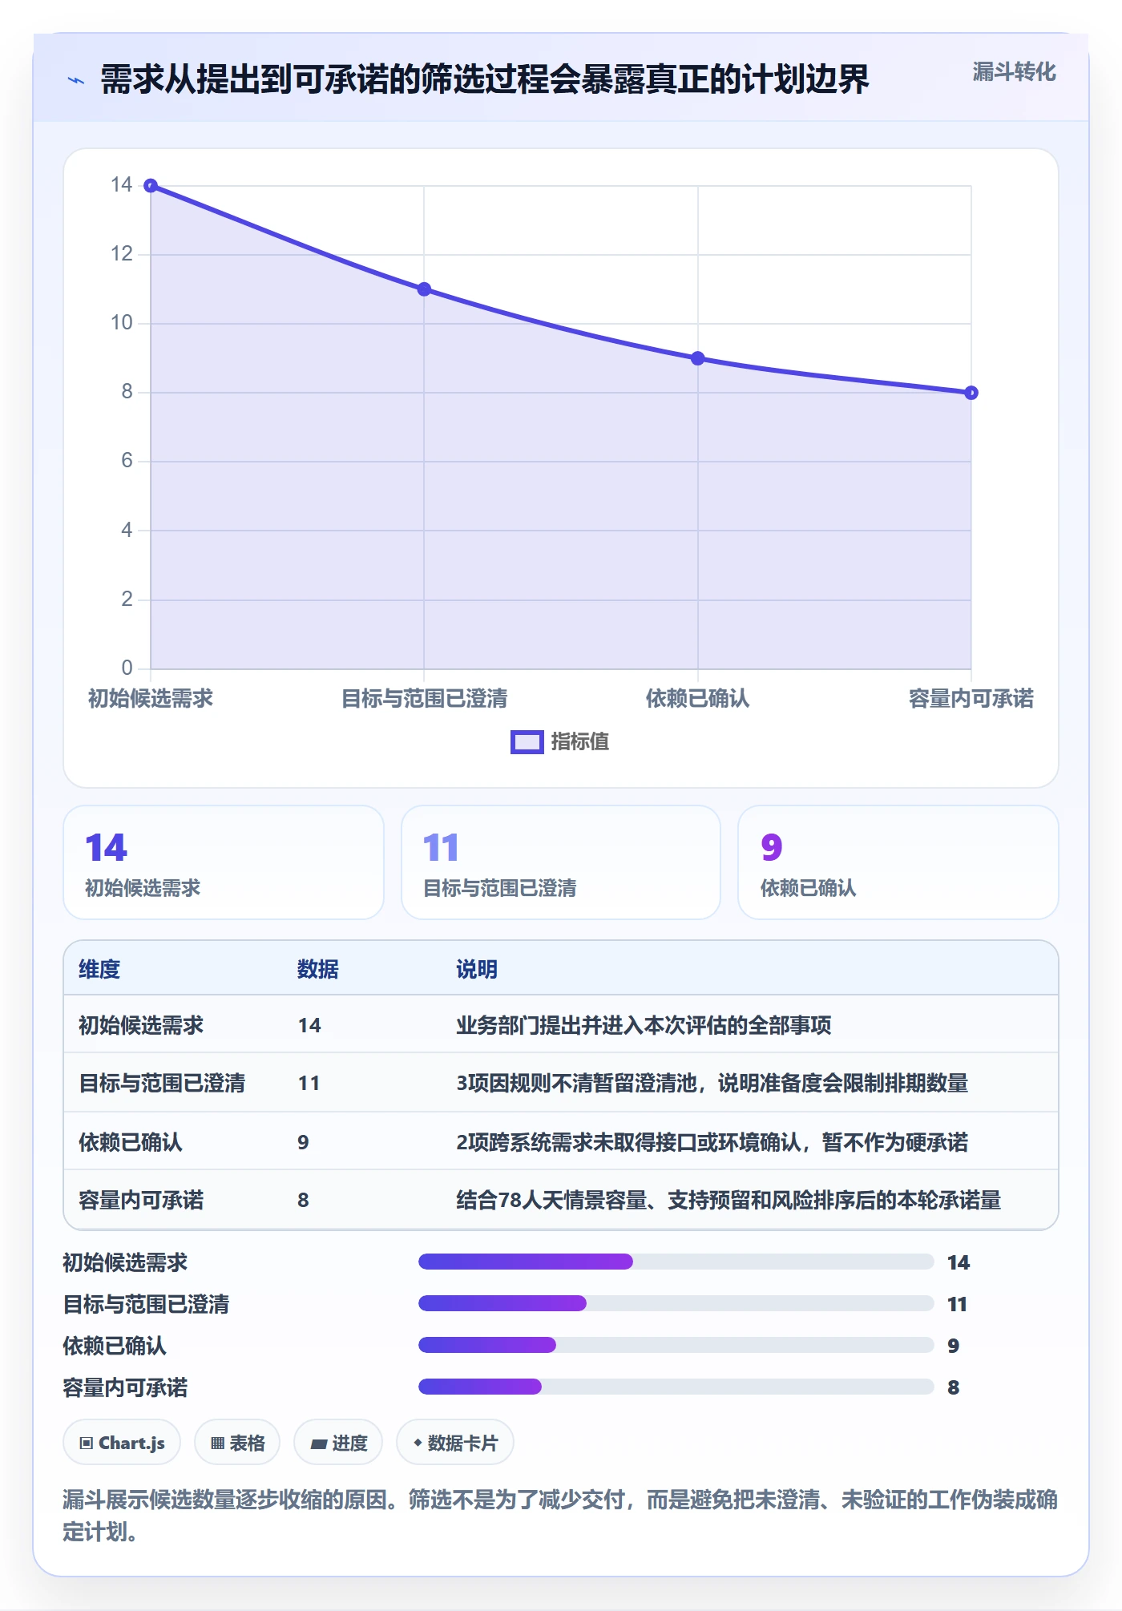Click the 说明 column header

pyautogui.click(x=477, y=969)
